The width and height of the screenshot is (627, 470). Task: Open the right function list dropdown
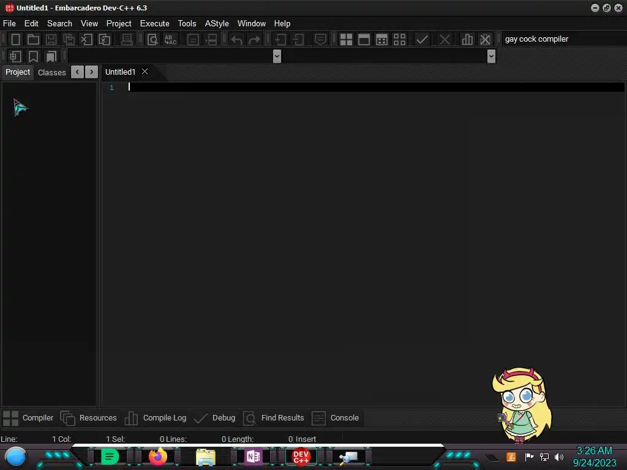(x=492, y=56)
